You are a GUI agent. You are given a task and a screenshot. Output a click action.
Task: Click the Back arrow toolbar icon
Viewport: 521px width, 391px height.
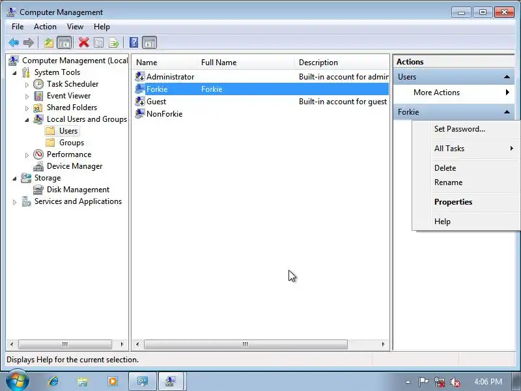point(14,42)
